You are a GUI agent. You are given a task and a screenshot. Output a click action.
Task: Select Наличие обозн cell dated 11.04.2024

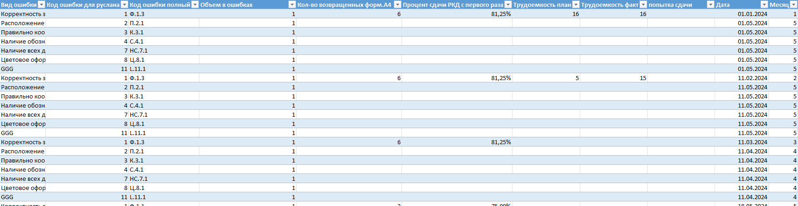tap(23, 169)
